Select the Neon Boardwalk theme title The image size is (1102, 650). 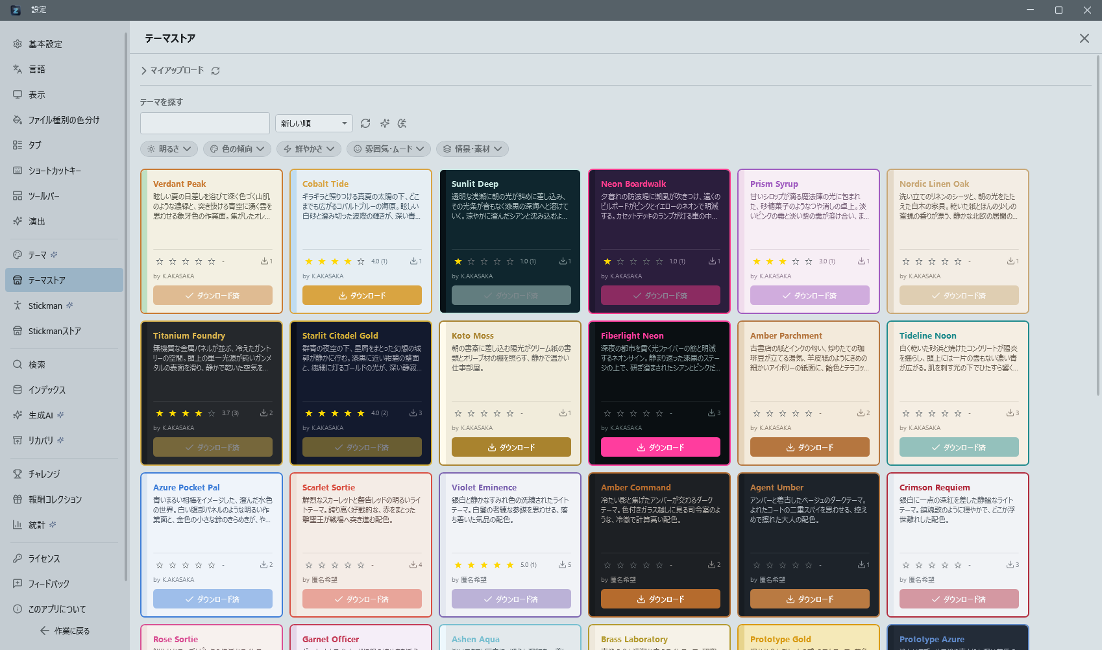633,184
